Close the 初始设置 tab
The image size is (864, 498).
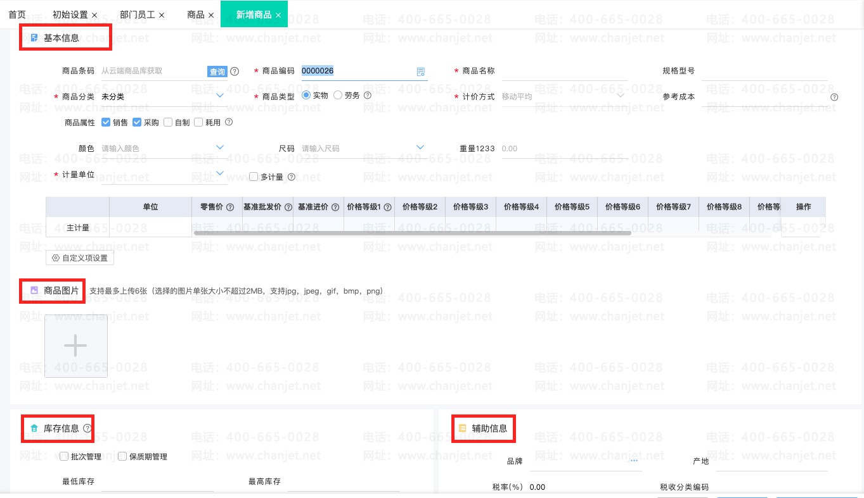pos(94,15)
